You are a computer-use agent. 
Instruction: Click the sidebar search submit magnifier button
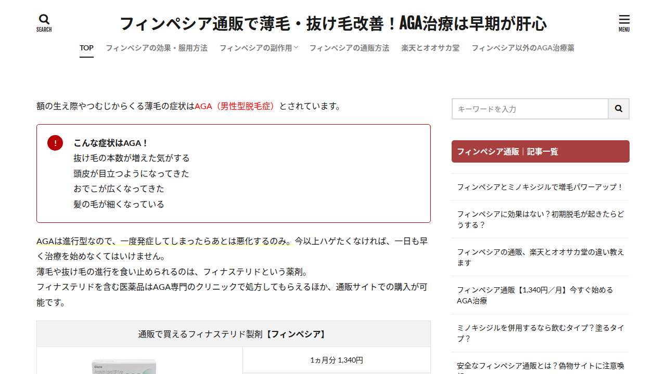(619, 109)
